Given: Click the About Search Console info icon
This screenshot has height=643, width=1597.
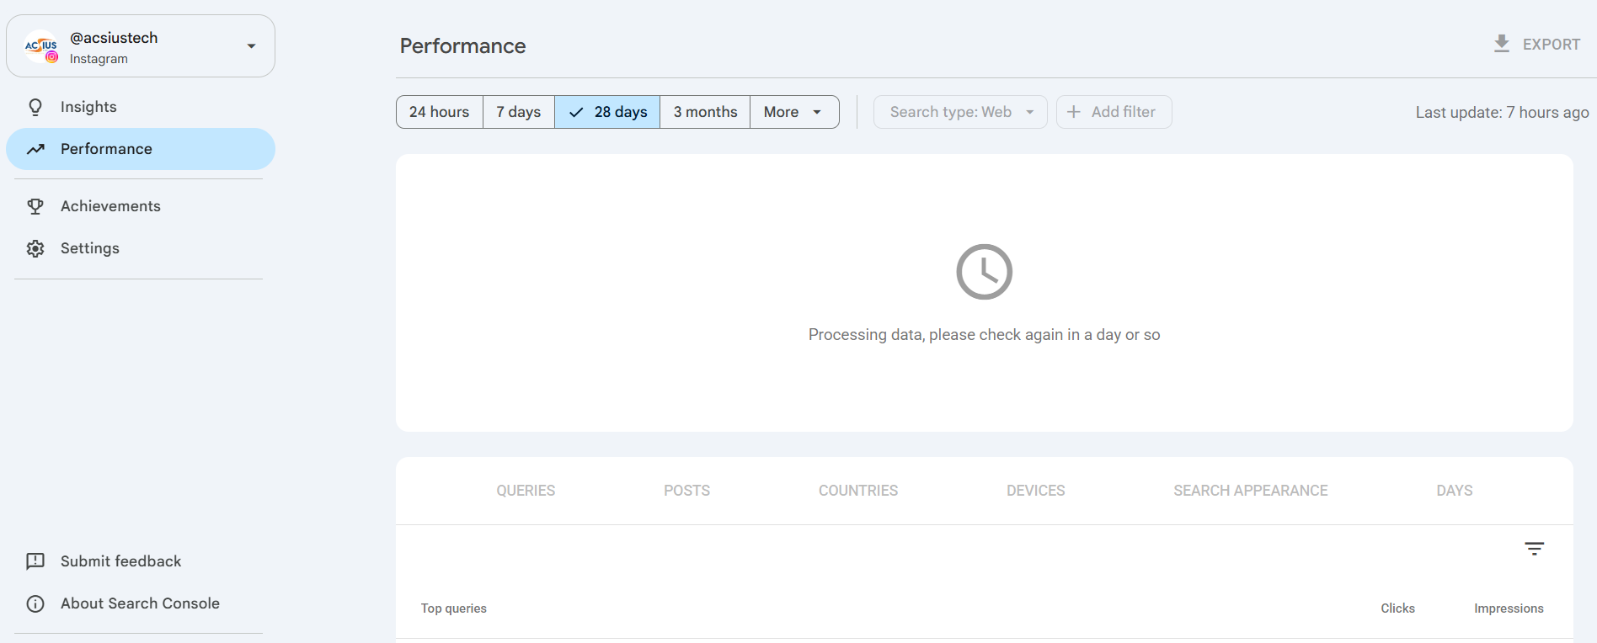Looking at the screenshot, I should pyautogui.click(x=35, y=603).
